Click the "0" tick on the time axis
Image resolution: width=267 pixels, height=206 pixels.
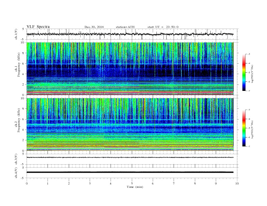[27, 183]
